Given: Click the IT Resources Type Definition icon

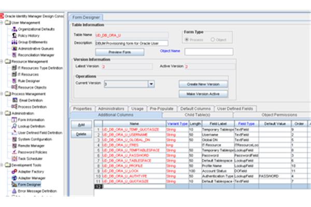Looking at the screenshot, I should click(15, 68).
